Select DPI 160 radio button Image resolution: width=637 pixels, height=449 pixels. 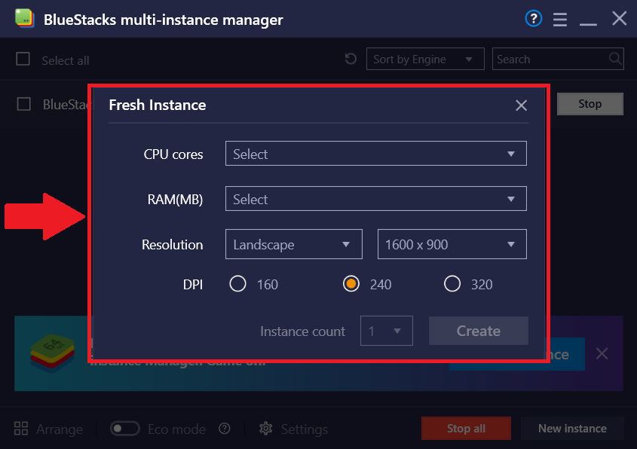tap(237, 284)
